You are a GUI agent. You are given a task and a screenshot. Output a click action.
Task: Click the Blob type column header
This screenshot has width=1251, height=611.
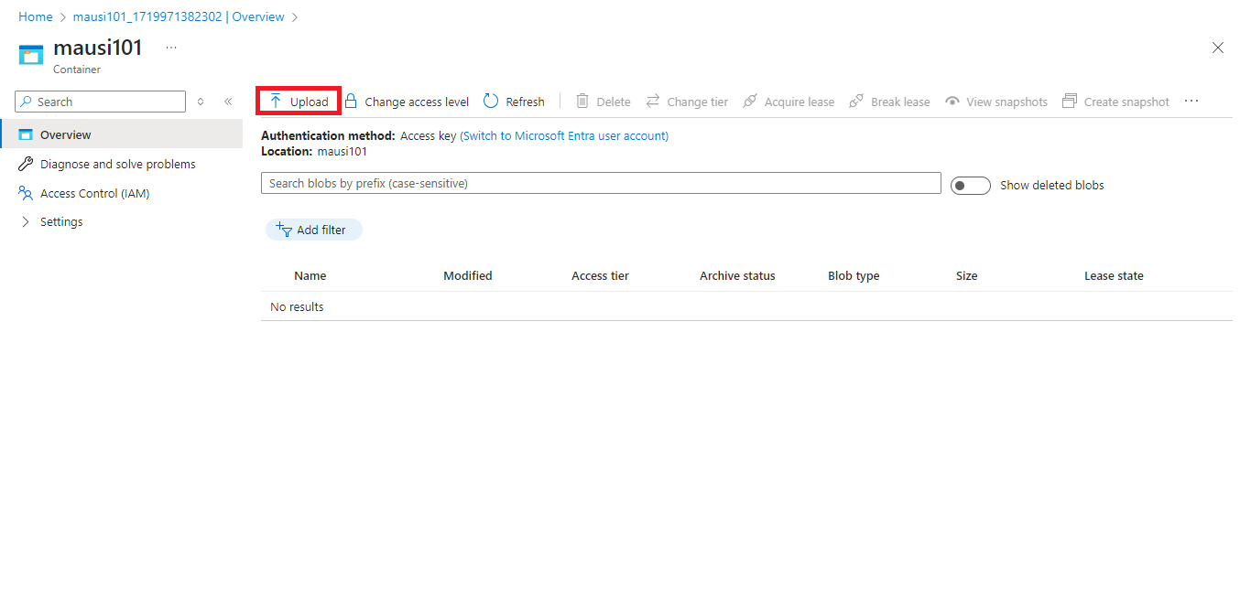tap(854, 276)
